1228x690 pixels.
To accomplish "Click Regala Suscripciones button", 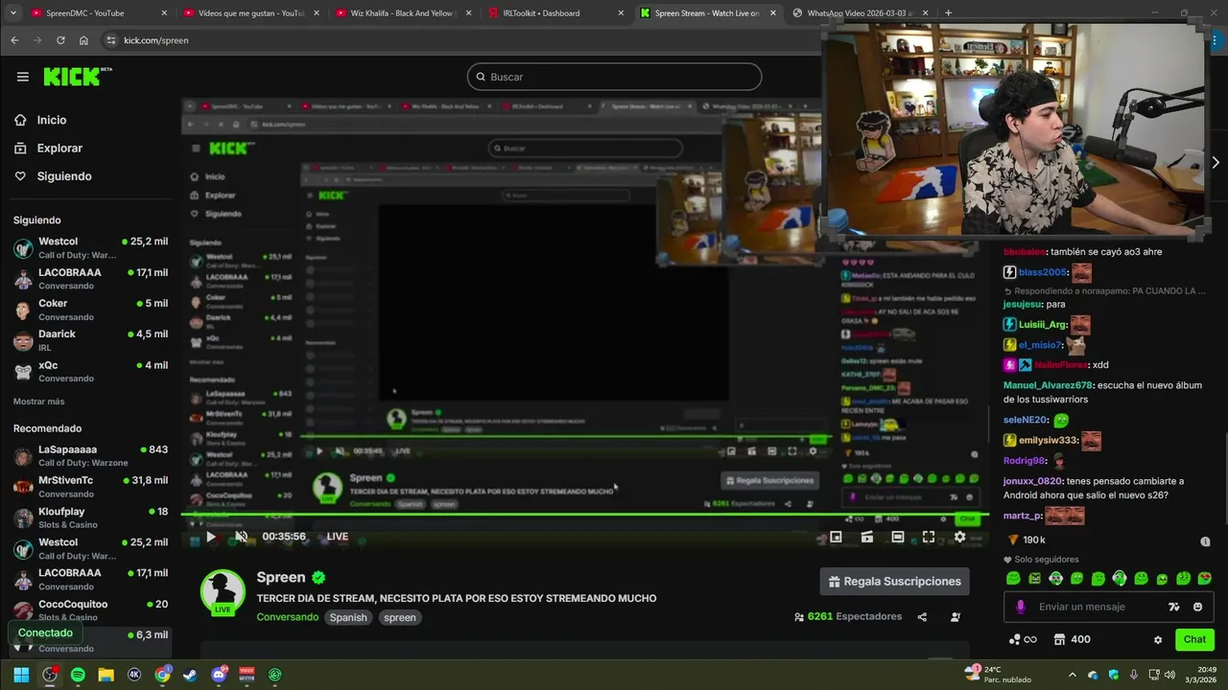I will [894, 582].
